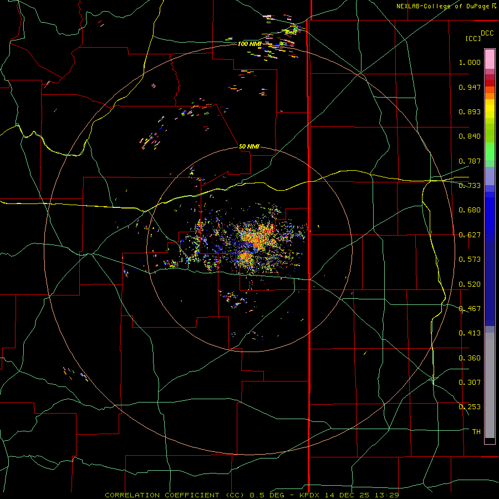Click the 1.000 scale value
499x499 pixels.
[x=470, y=62]
